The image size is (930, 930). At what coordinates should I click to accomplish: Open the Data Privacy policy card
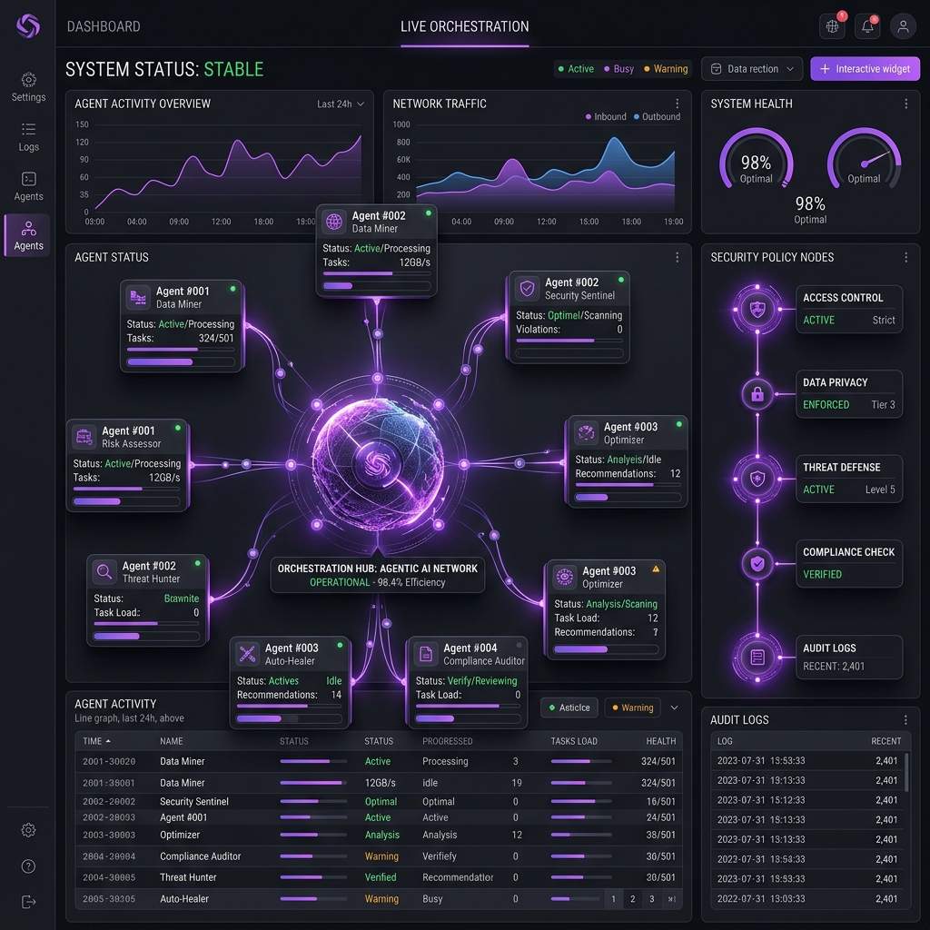[849, 394]
